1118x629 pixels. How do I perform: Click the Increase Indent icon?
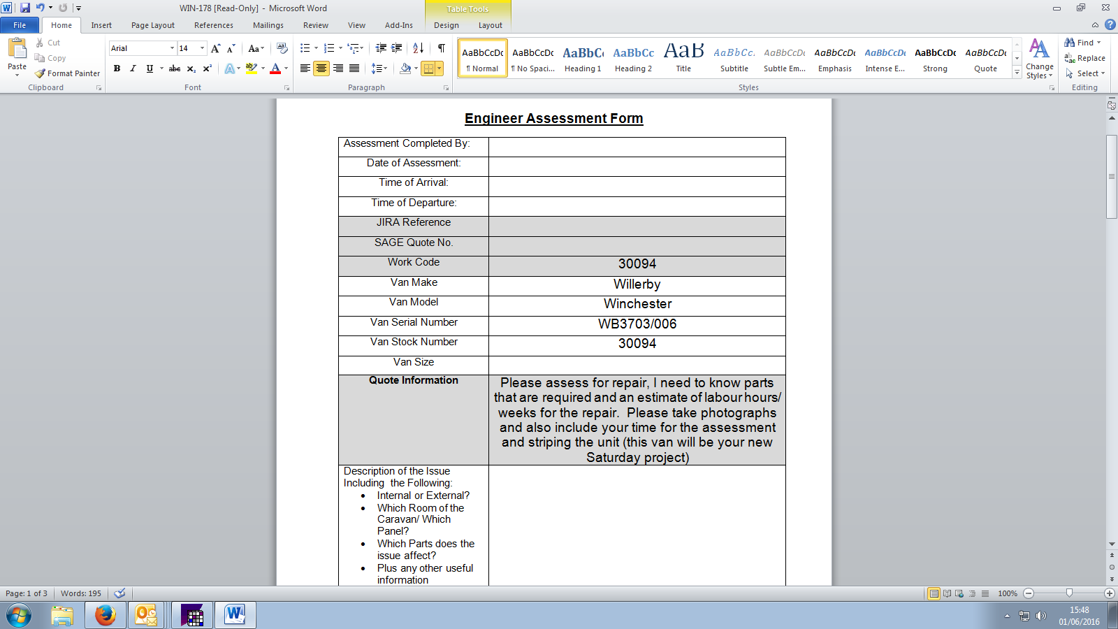pos(396,48)
